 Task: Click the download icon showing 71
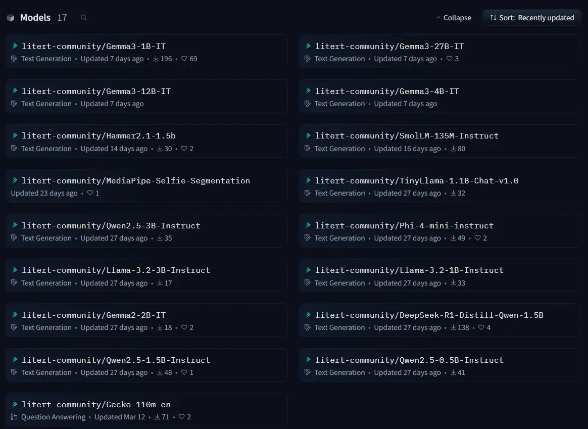pos(158,417)
